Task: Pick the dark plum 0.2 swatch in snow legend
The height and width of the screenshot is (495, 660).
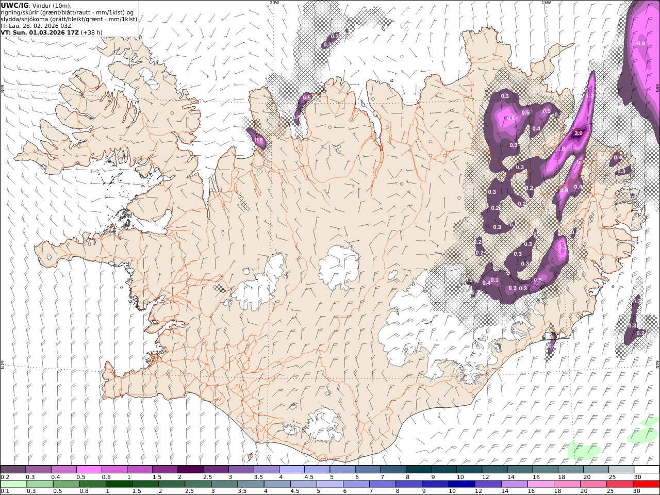Action: pos(13,470)
